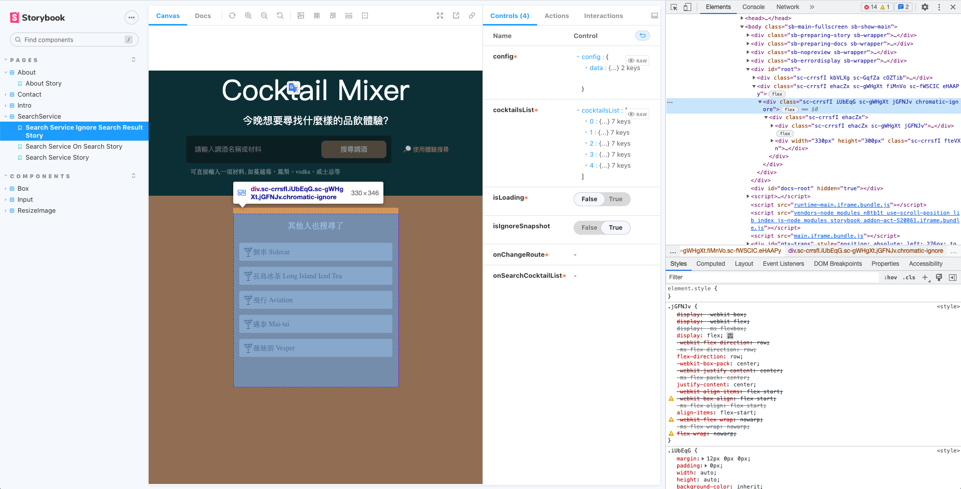Expand cocktailsList item 0
The width and height of the screenshot is (961, 489).
point(586,122)
